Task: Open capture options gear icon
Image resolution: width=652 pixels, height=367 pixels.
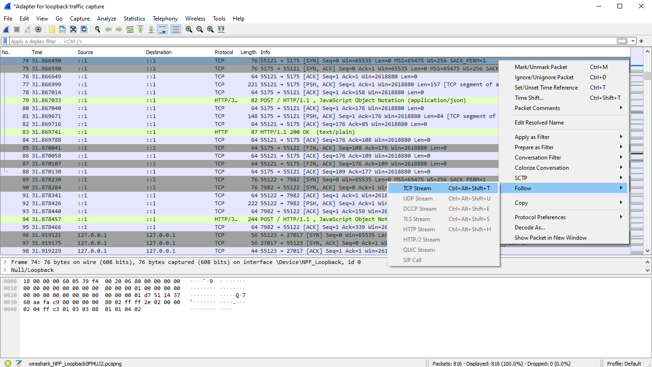Action: 38,29
